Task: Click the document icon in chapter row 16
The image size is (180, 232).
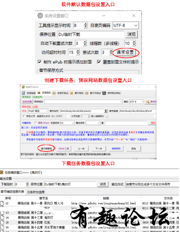Action: click(x=2, y=227)
